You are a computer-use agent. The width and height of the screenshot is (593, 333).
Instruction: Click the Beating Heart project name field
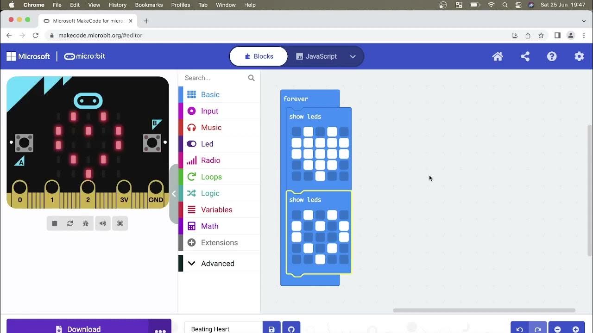pos(224,329)
